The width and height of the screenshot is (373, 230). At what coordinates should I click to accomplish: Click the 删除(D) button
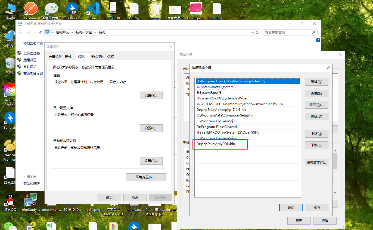click(317, 116)
